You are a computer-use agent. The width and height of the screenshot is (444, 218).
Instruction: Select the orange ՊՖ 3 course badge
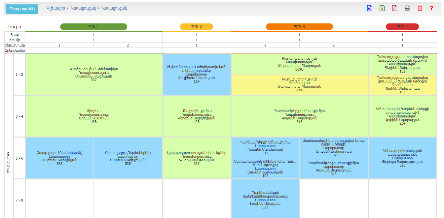pos(299,27)
